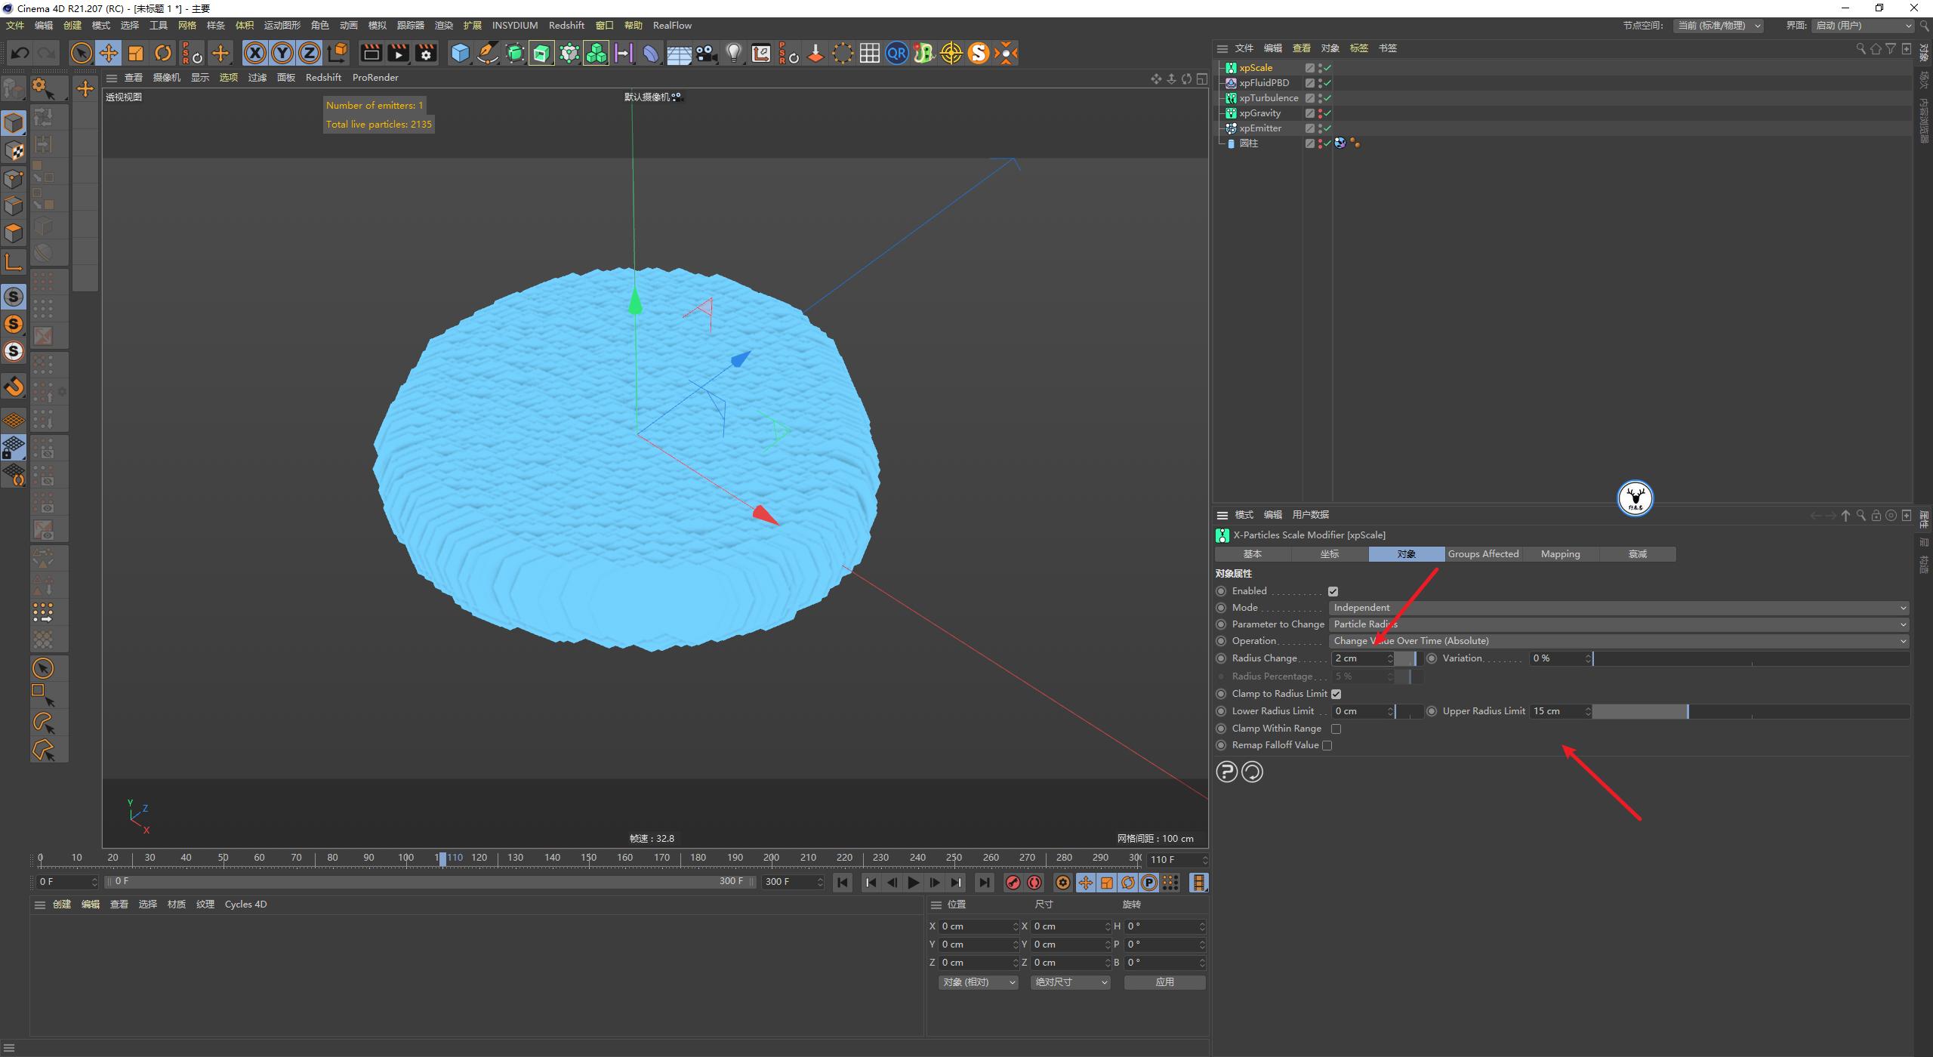
Task: Open the INSYDIUM menu
Action: (514, 25)
